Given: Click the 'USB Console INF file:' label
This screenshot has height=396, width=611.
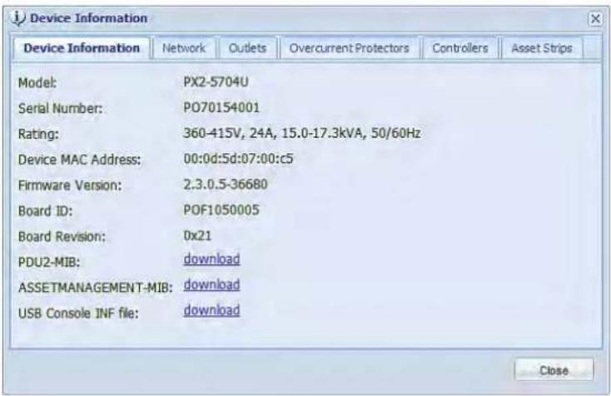Looking at the screenshot, I should point(78,314).
